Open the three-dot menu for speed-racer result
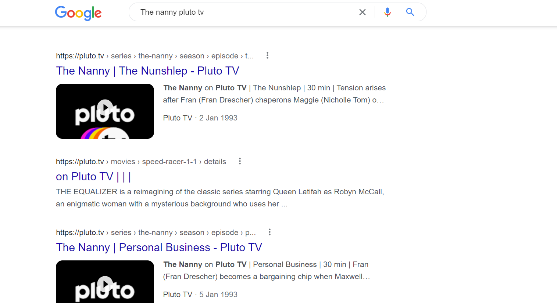Screen dimensions: 557x303 [240, 161]
